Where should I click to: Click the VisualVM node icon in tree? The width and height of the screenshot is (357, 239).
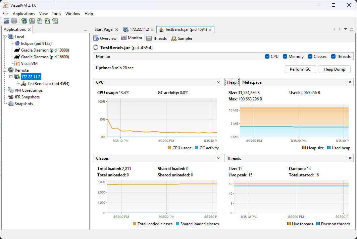[x=17, y=63]
